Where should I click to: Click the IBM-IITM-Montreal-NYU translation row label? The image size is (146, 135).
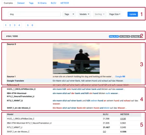(21, 95)
